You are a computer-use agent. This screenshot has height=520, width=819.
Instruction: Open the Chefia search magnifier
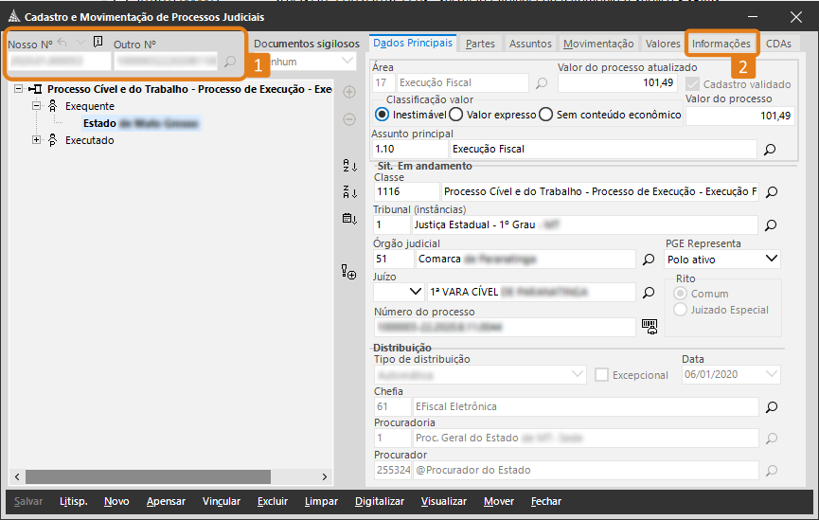(770, 407)
